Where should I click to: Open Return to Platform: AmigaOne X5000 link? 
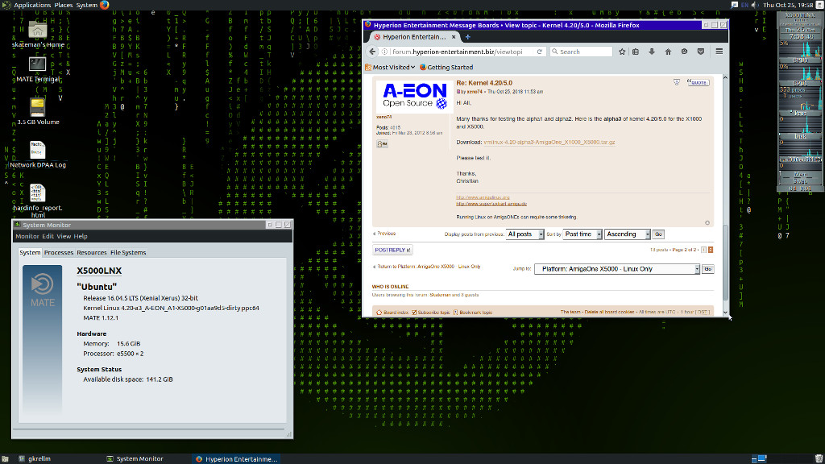coord(427,267)
